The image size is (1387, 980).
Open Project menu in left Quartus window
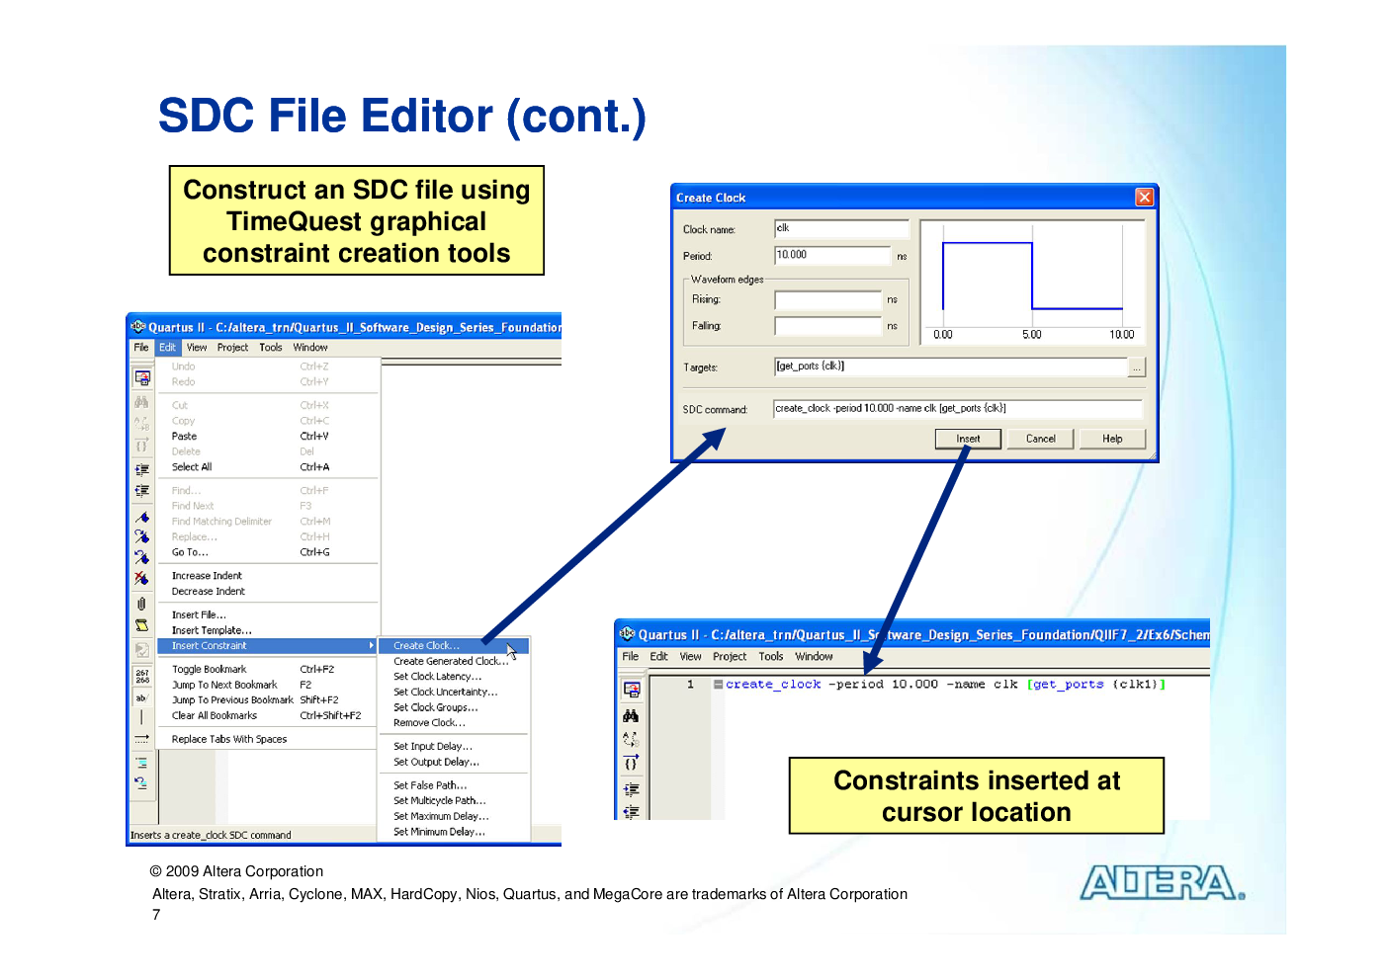(x=233, y=348)
